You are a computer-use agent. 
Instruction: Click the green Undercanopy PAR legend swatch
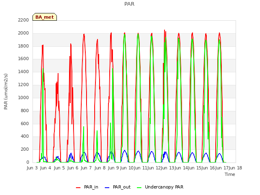point(139,188)
